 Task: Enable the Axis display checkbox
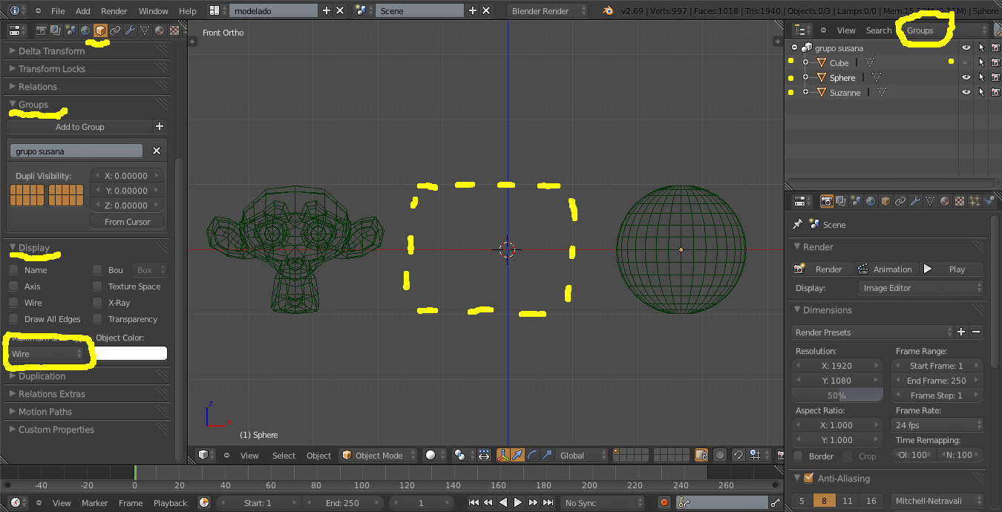[13, 286]
